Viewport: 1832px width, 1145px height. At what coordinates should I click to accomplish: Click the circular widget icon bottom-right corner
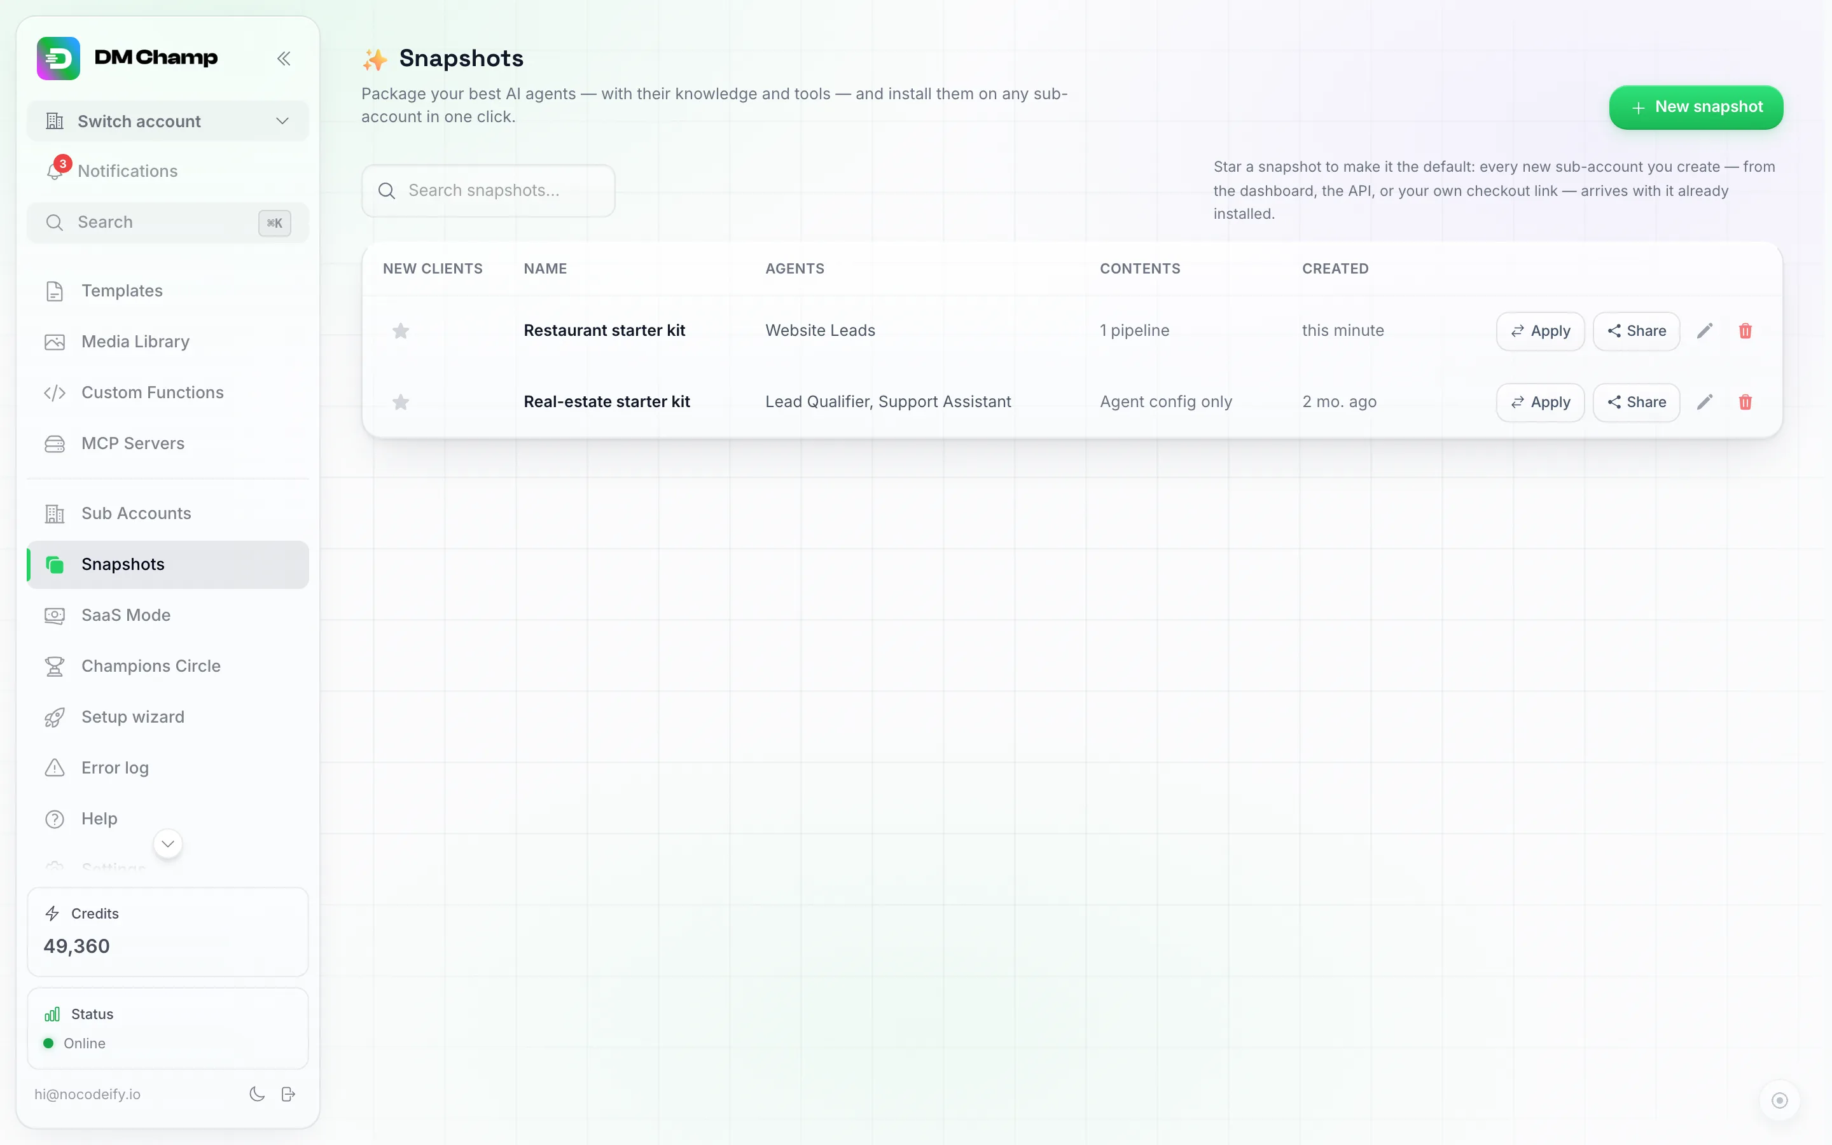point(1780,1100)
